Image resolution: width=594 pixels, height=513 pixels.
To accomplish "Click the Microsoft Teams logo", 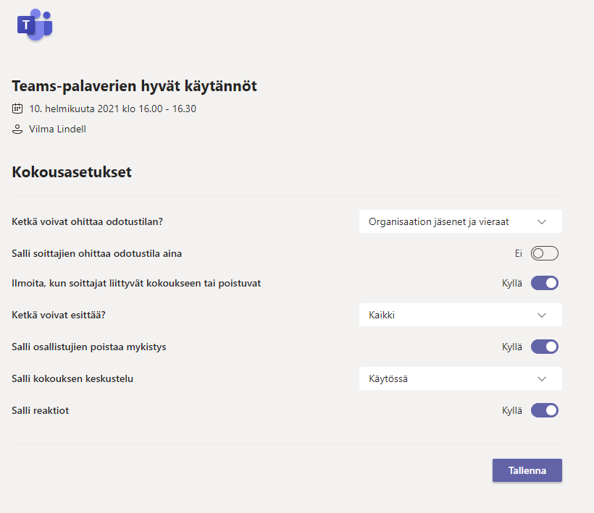I will point(35,25).
